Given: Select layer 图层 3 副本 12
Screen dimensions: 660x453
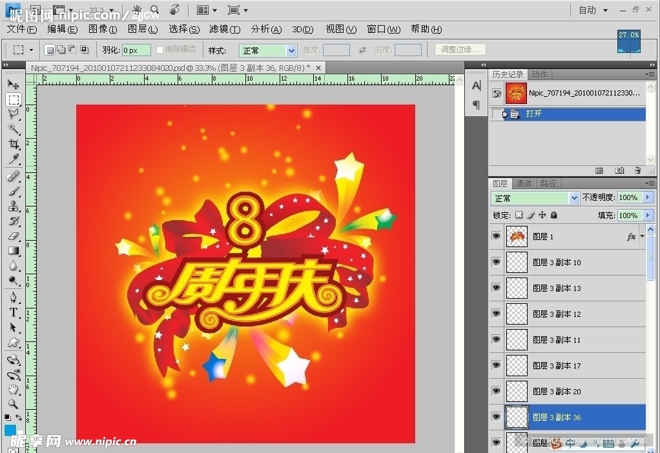Looking at the screenshot, I should click(568, 314).
